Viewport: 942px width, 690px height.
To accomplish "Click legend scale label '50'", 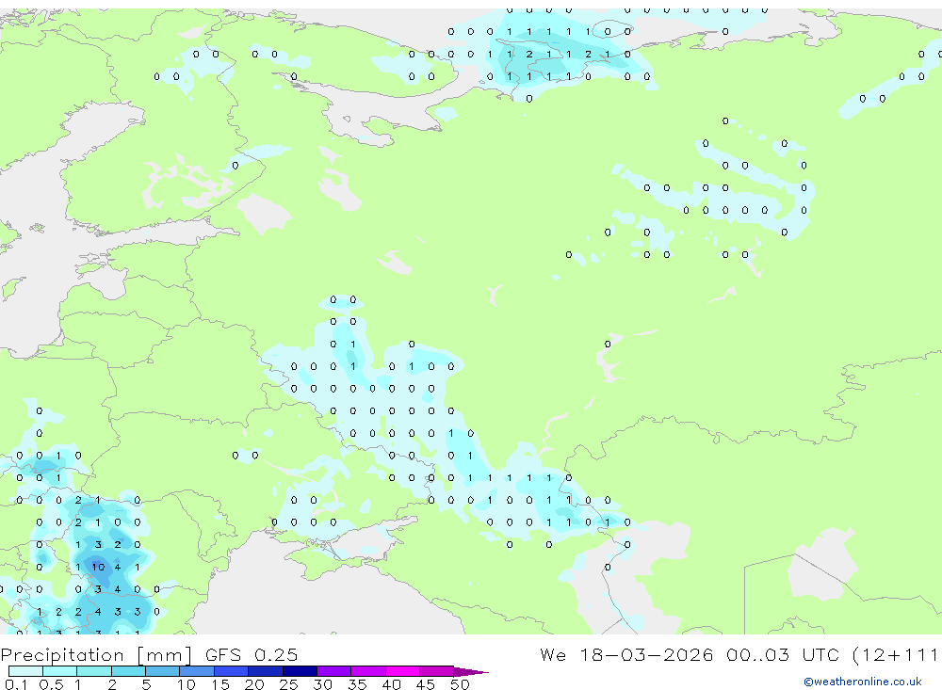I will click(460, 684).
